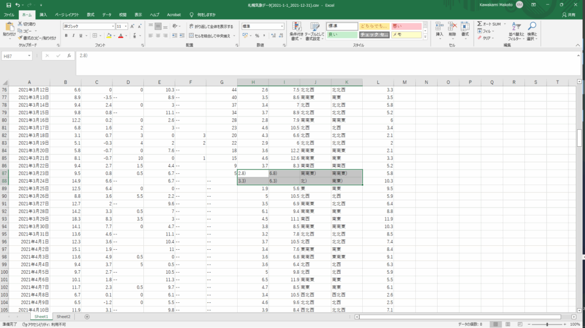585x328 pixels.
Task: Click column header L
Action: point(378,82)
